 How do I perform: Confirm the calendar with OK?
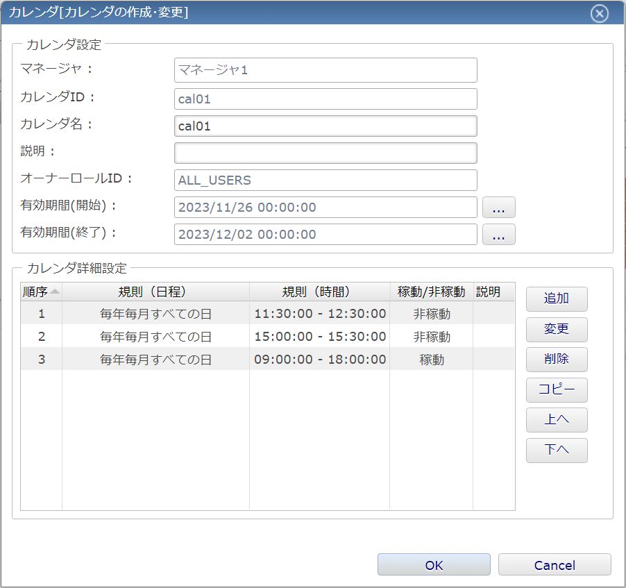point(434,565)
